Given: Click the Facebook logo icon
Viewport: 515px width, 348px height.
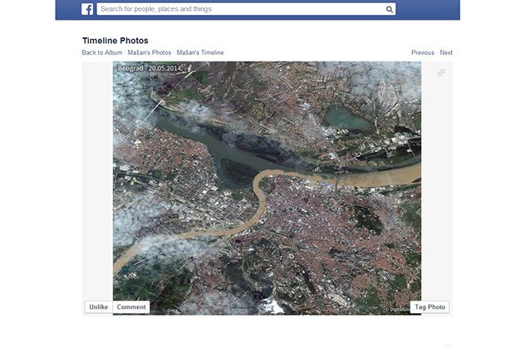Looking at the screenshot, I should point(87,9).
